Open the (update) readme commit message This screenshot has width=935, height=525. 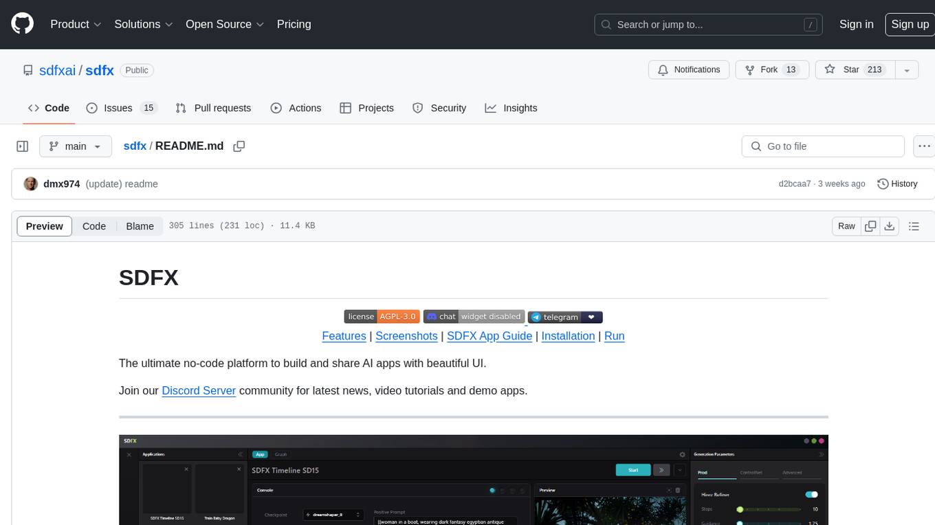point(122,184)
